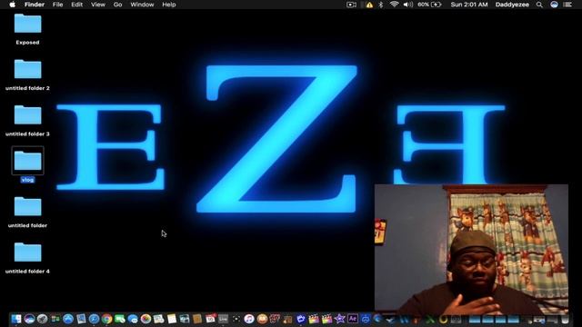Launch Adobe After Effects from Dock
Screen dimensions: 582x327
tap(353, 319)
